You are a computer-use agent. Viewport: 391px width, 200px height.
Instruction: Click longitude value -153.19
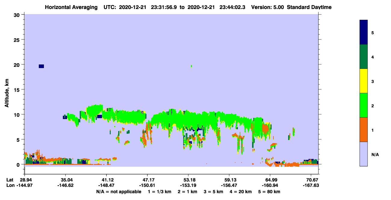click(188, 186)
